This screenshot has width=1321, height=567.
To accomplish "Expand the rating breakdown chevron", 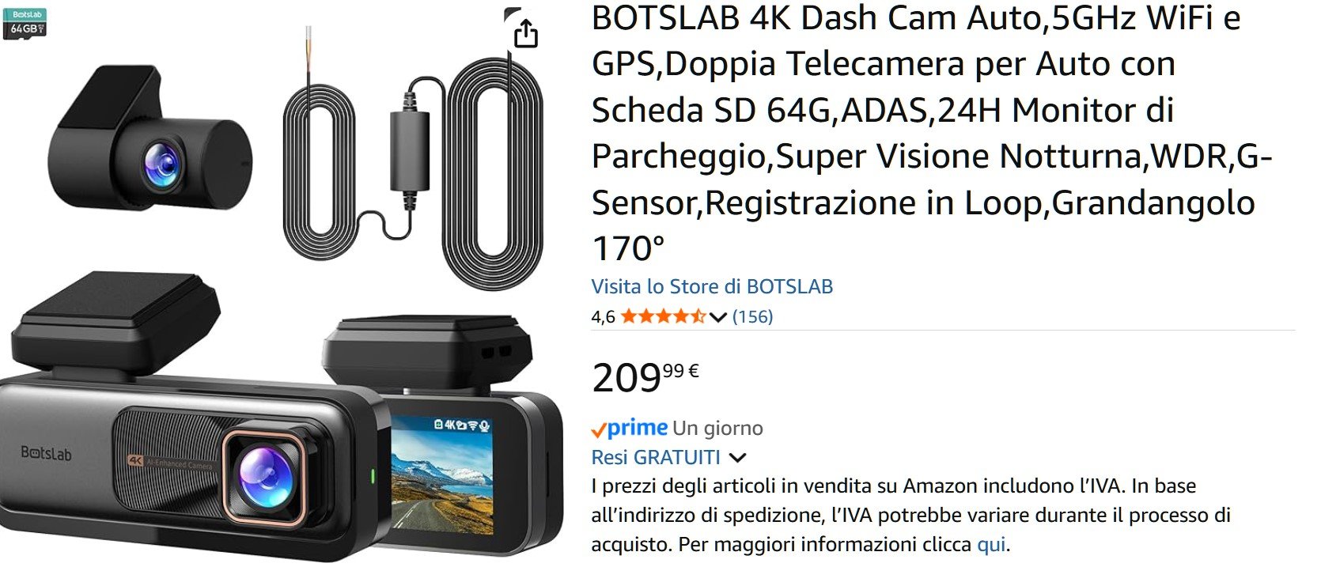I will 717,318.
